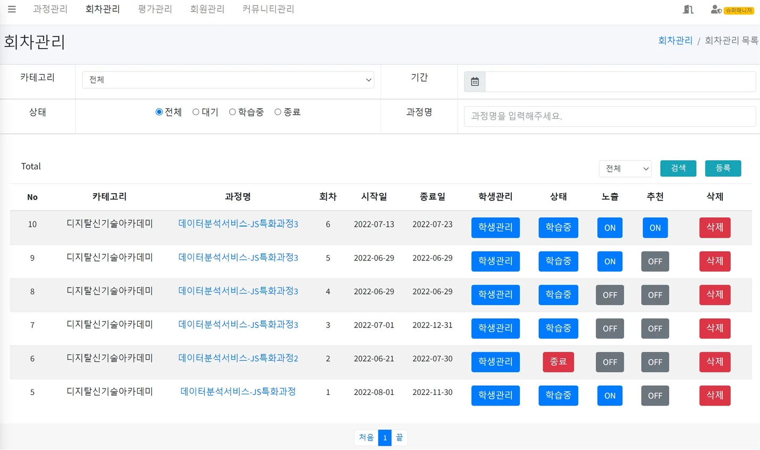The height and width of the screenshot is (450, 760).
Task: Delete row 5 with 삭제
Action: [x=715, y=395]
